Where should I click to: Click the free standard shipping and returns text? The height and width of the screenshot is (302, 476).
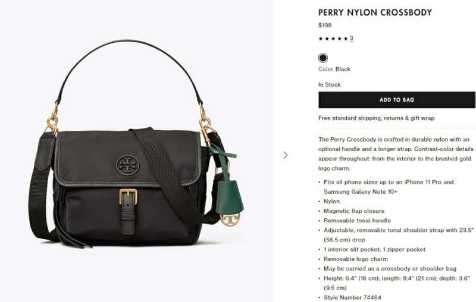[377, 118]
